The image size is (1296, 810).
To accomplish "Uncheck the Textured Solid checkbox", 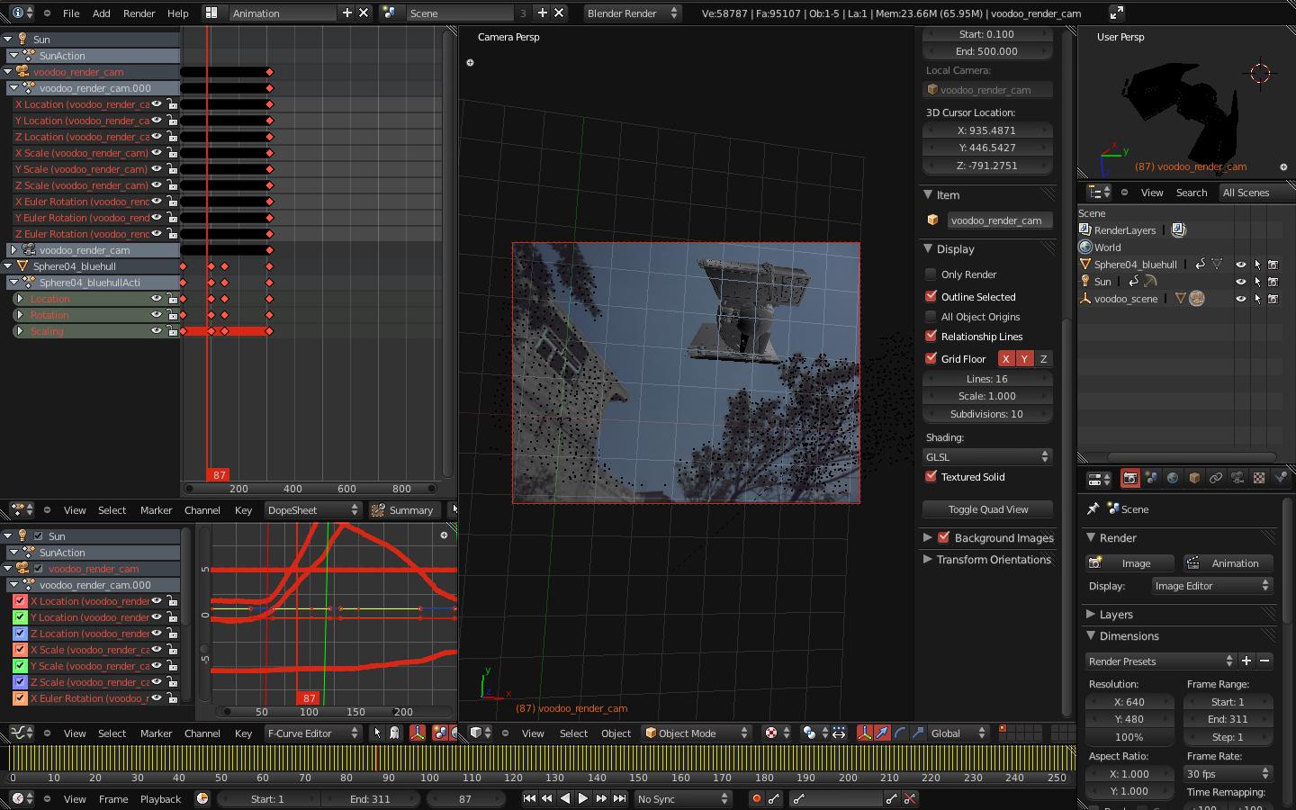I will (x=931, y=477).
